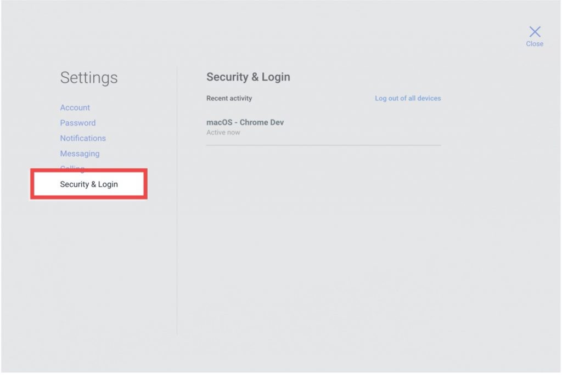This screenshot has height=375, width=562.
Task: Open Messaging settings
Action: [x=80, y=154]
